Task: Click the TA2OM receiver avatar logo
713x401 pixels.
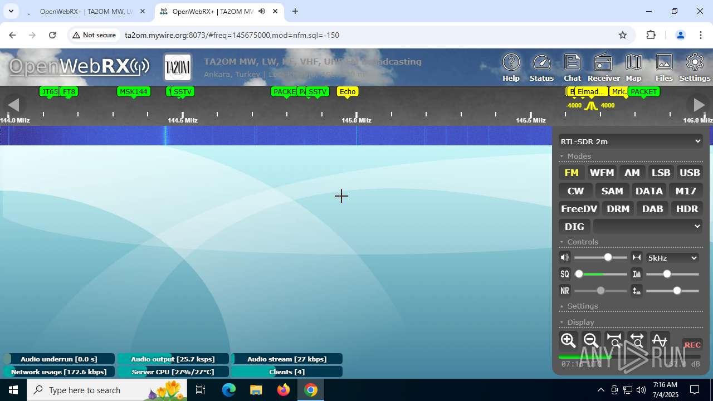Action: [178, 68]
